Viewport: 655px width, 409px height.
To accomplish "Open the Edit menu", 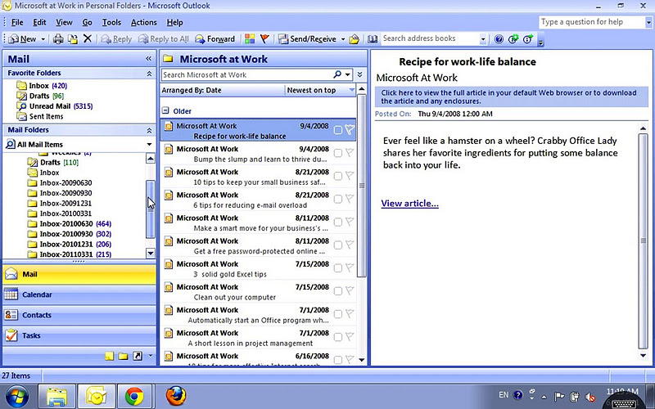I will tap(39, 23).
